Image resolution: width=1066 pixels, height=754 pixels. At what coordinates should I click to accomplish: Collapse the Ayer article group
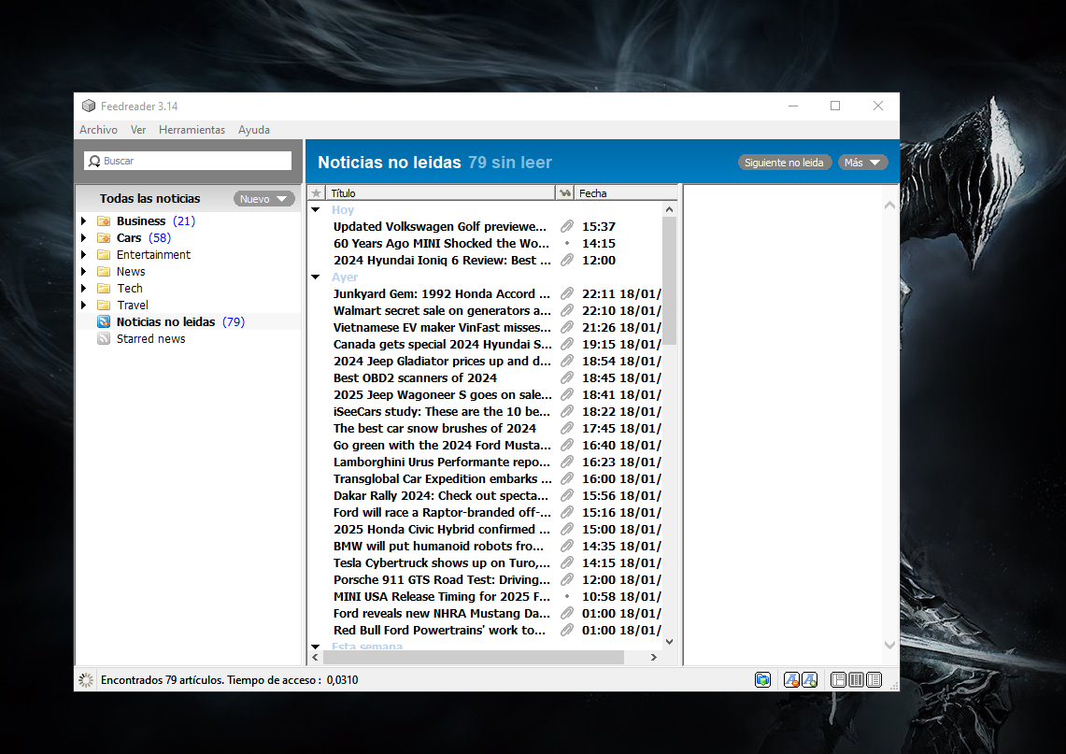click(x=316, y=277)
